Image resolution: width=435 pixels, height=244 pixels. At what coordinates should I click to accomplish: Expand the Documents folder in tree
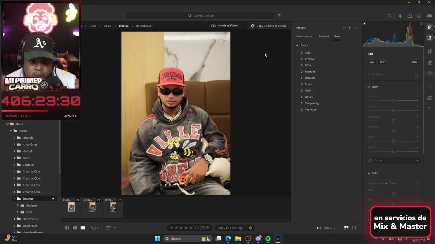14,219
